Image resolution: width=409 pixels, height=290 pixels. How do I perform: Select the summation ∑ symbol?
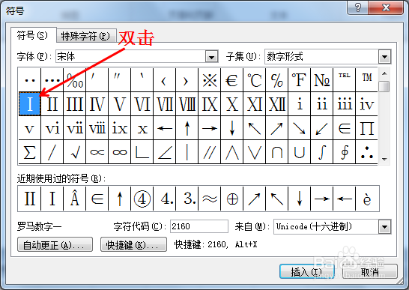30,152
